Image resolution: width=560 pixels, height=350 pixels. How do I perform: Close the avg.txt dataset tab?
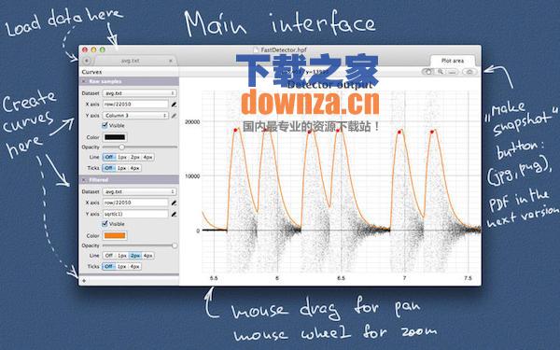[x=171, y=61]
